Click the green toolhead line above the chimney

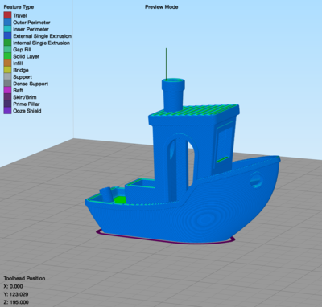point(166,63)
